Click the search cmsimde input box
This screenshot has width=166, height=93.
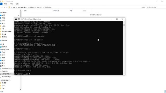156,7
